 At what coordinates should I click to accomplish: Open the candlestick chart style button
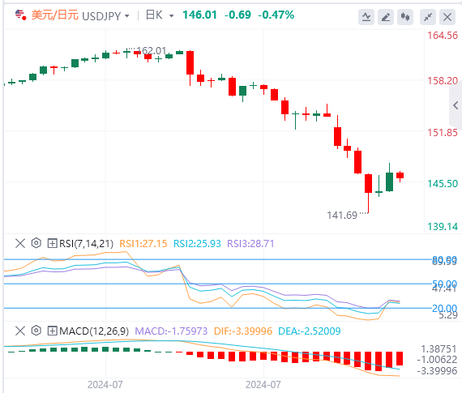pos(405,17)
